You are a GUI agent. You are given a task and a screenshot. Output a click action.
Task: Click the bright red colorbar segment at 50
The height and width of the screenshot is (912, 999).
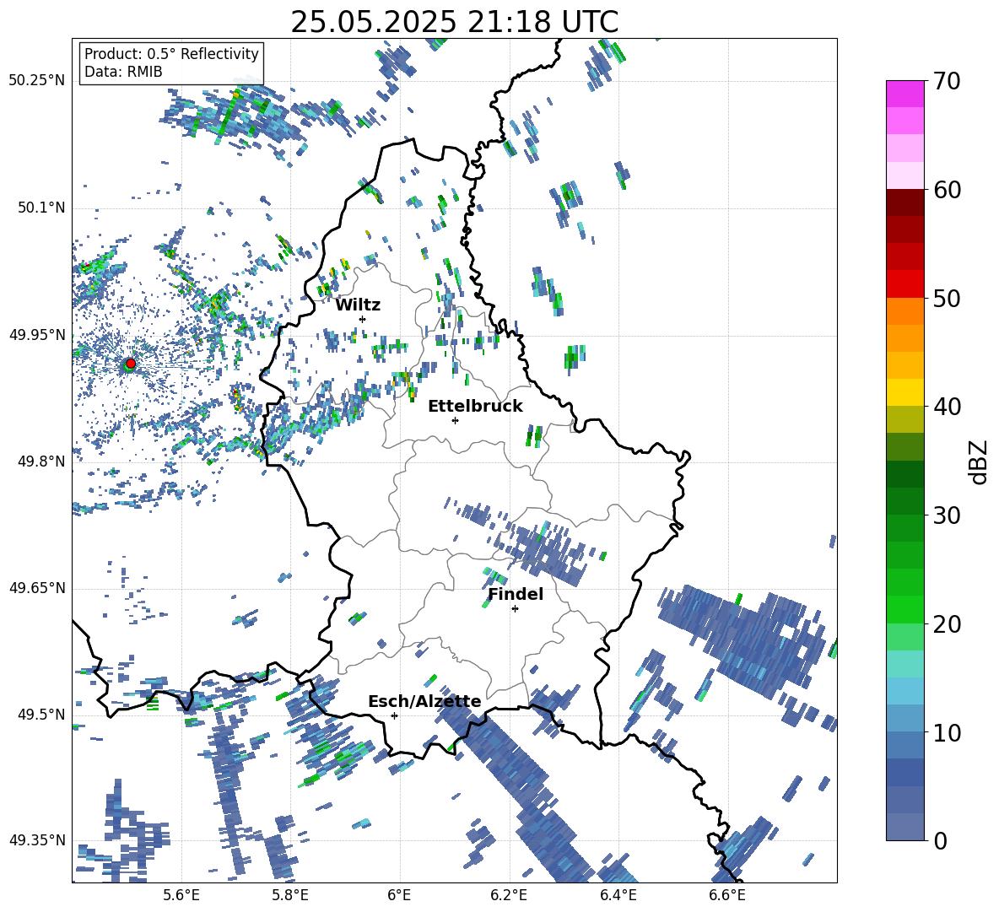(x=904, y=284)
